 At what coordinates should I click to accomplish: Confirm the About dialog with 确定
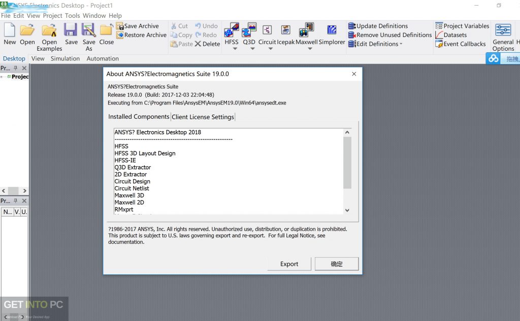(337, 264)
